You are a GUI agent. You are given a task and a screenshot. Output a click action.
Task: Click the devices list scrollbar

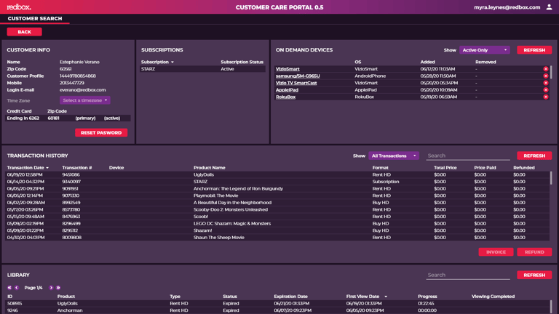coord(551,72)
